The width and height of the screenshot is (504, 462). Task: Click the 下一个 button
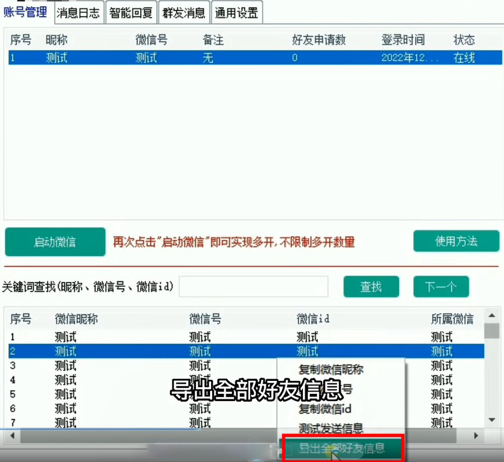[441, 286]
